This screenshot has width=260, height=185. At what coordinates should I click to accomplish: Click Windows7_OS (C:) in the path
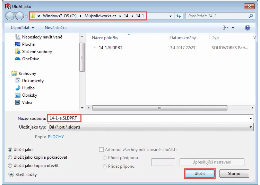pos(60,16)
